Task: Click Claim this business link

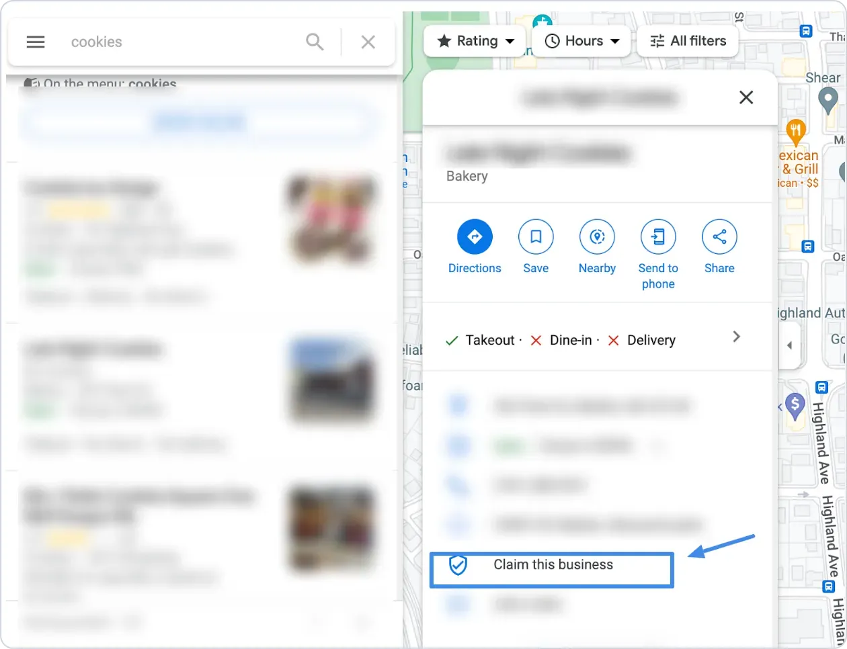Action: (x=553, y=565)
